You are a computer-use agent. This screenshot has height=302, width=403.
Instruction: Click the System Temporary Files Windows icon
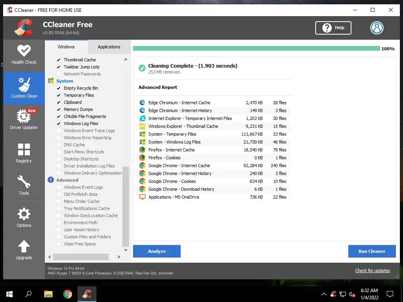tap(142, 134)
